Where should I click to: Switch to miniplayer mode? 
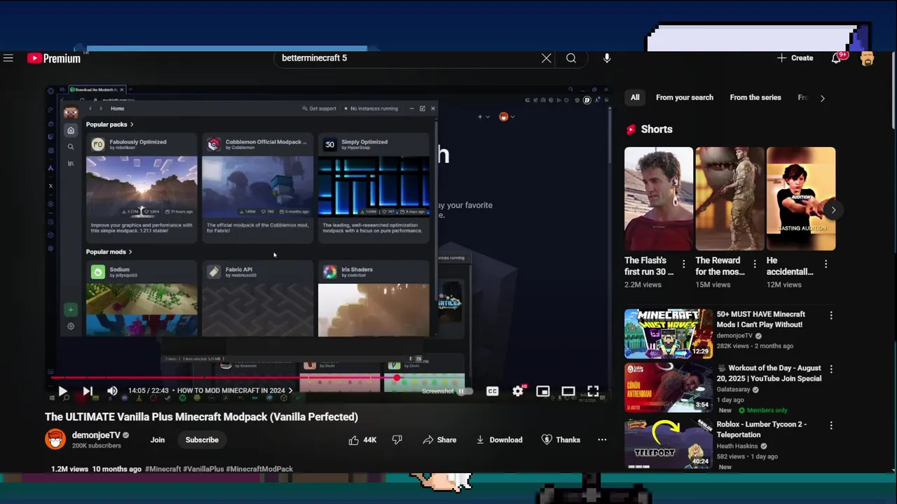point(543,391)
